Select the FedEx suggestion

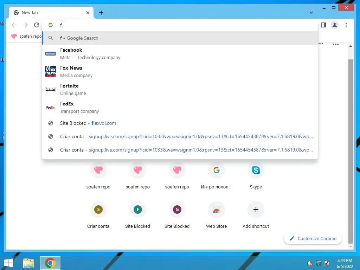pos(180,107)
